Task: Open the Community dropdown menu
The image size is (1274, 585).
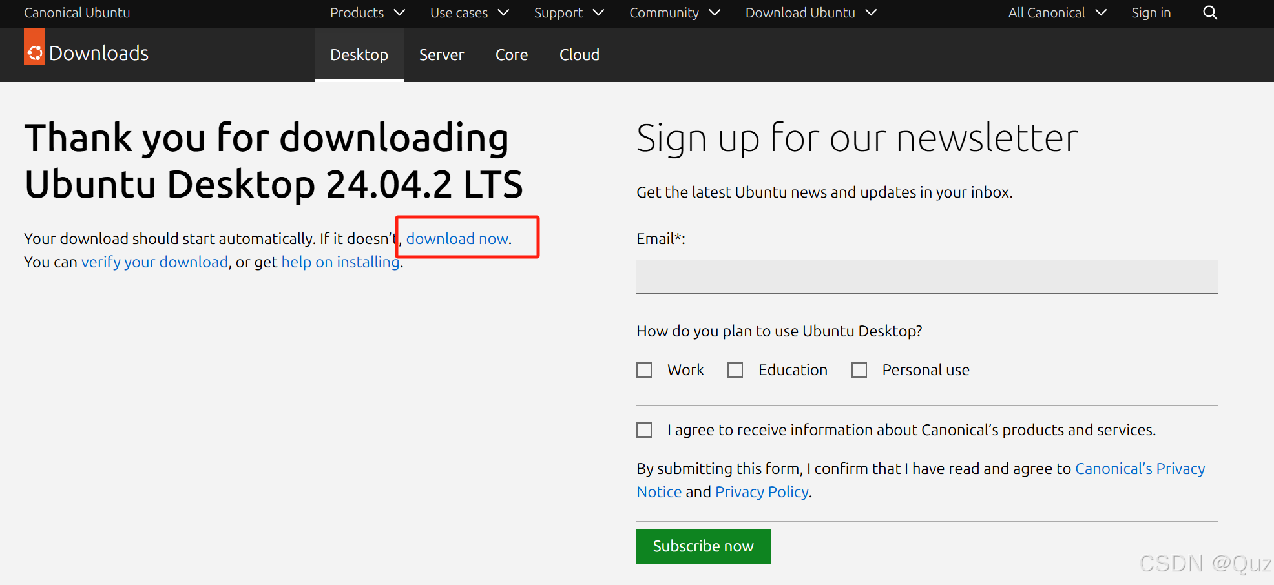Action: click(x=674, y=13)
